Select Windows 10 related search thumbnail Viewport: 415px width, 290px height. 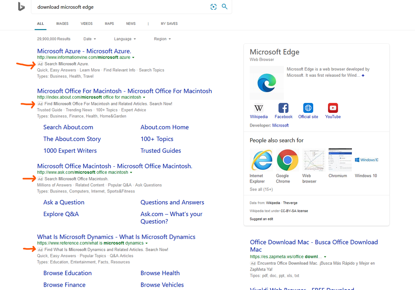tap(366, 160)
